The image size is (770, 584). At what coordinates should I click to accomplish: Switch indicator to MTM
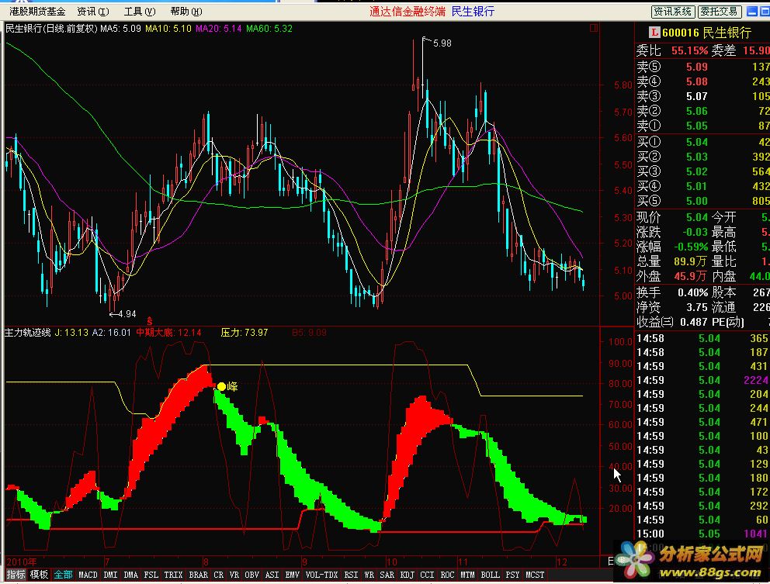(x=467, y=575)
